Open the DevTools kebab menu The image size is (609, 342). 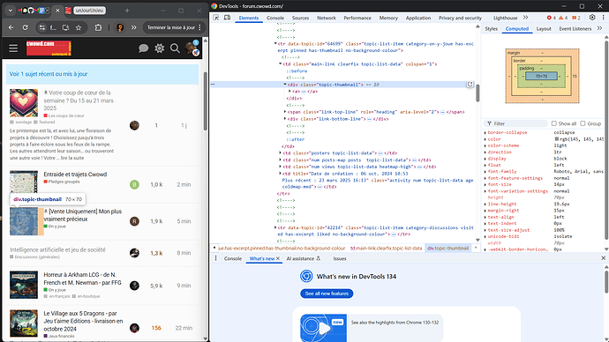[x=603, y=18]
